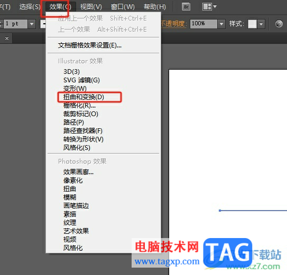Viewport: 287px width, 275px height.
Task: Open the opacity dropdown arrow
Action: click(x=221, y=24)
